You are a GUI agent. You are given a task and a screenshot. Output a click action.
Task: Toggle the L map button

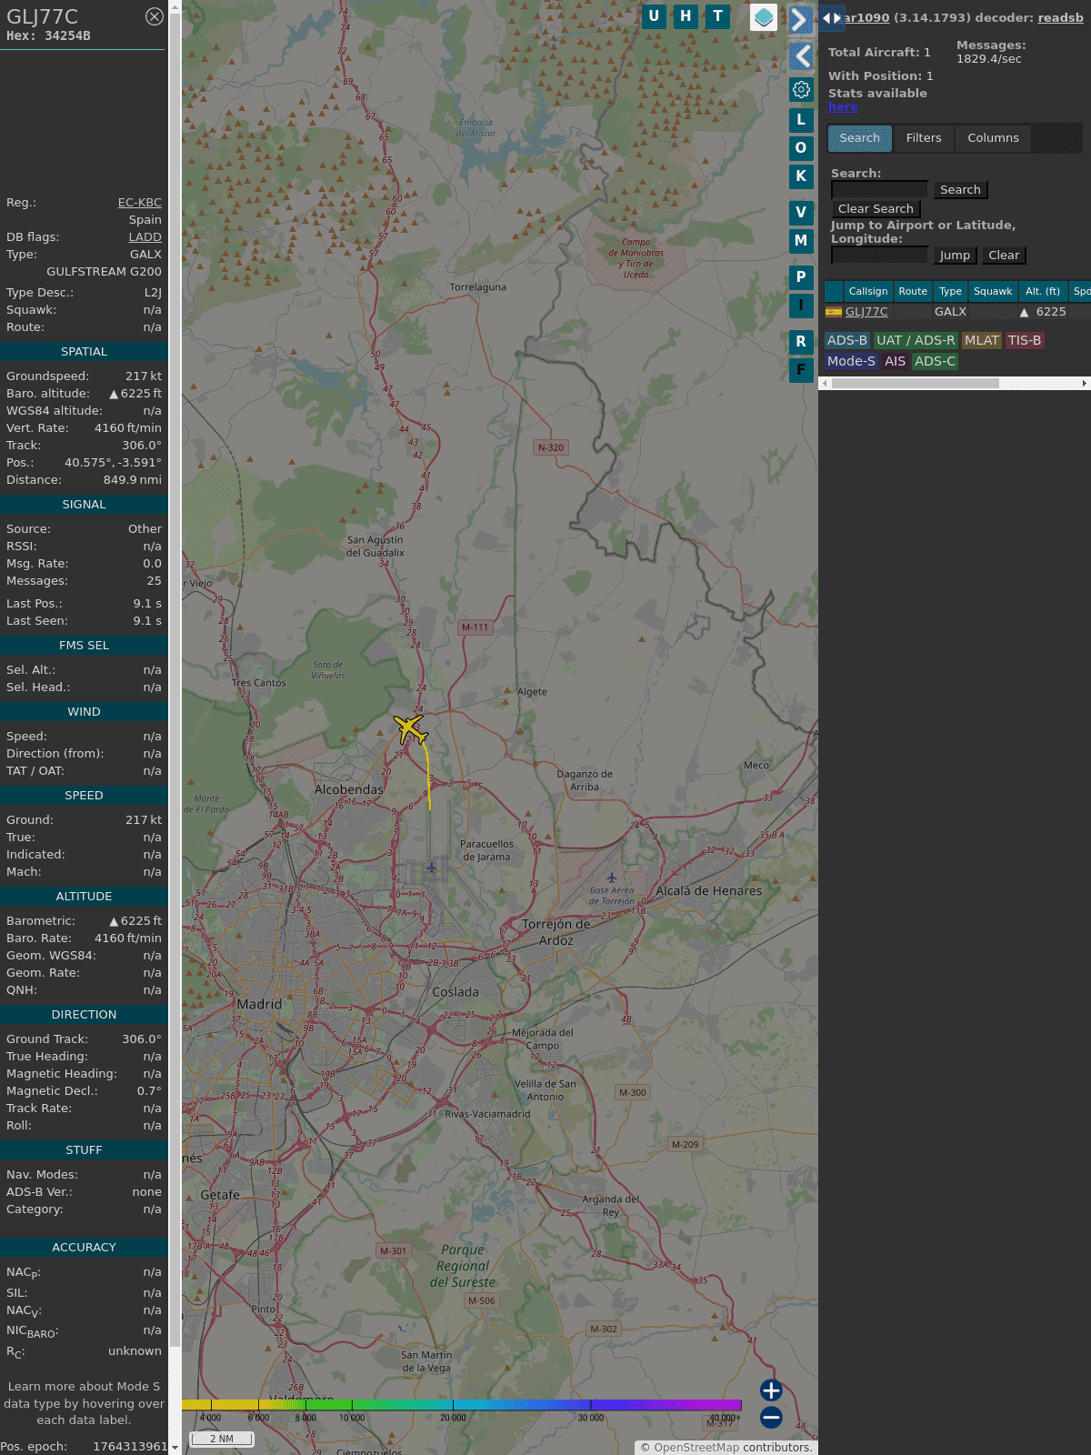click(801, 120)
